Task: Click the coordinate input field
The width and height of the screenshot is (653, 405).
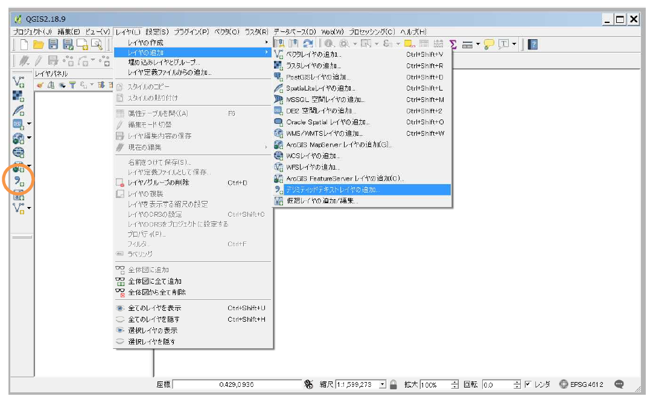Action: (237, 384)
